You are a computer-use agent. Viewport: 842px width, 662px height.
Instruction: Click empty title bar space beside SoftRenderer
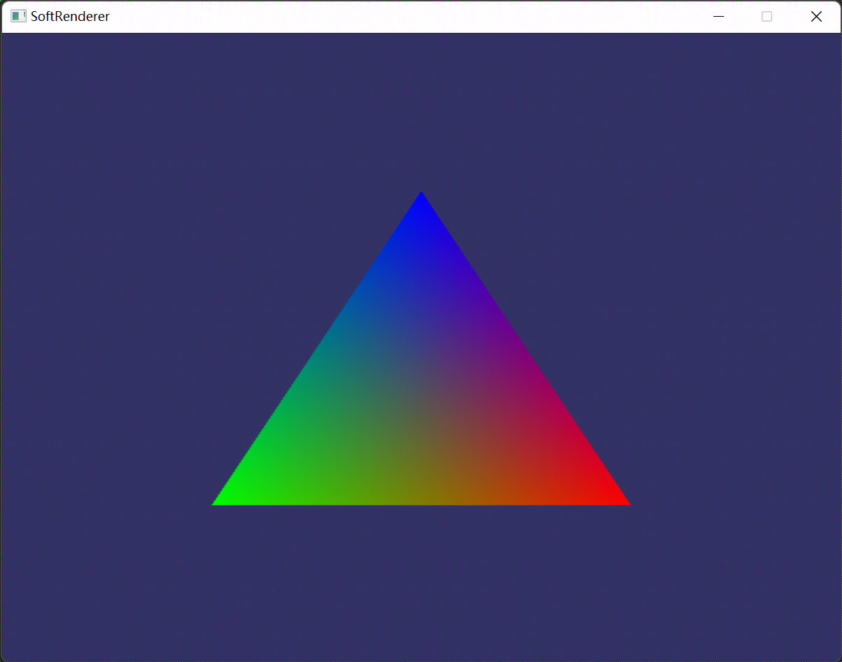405,16
